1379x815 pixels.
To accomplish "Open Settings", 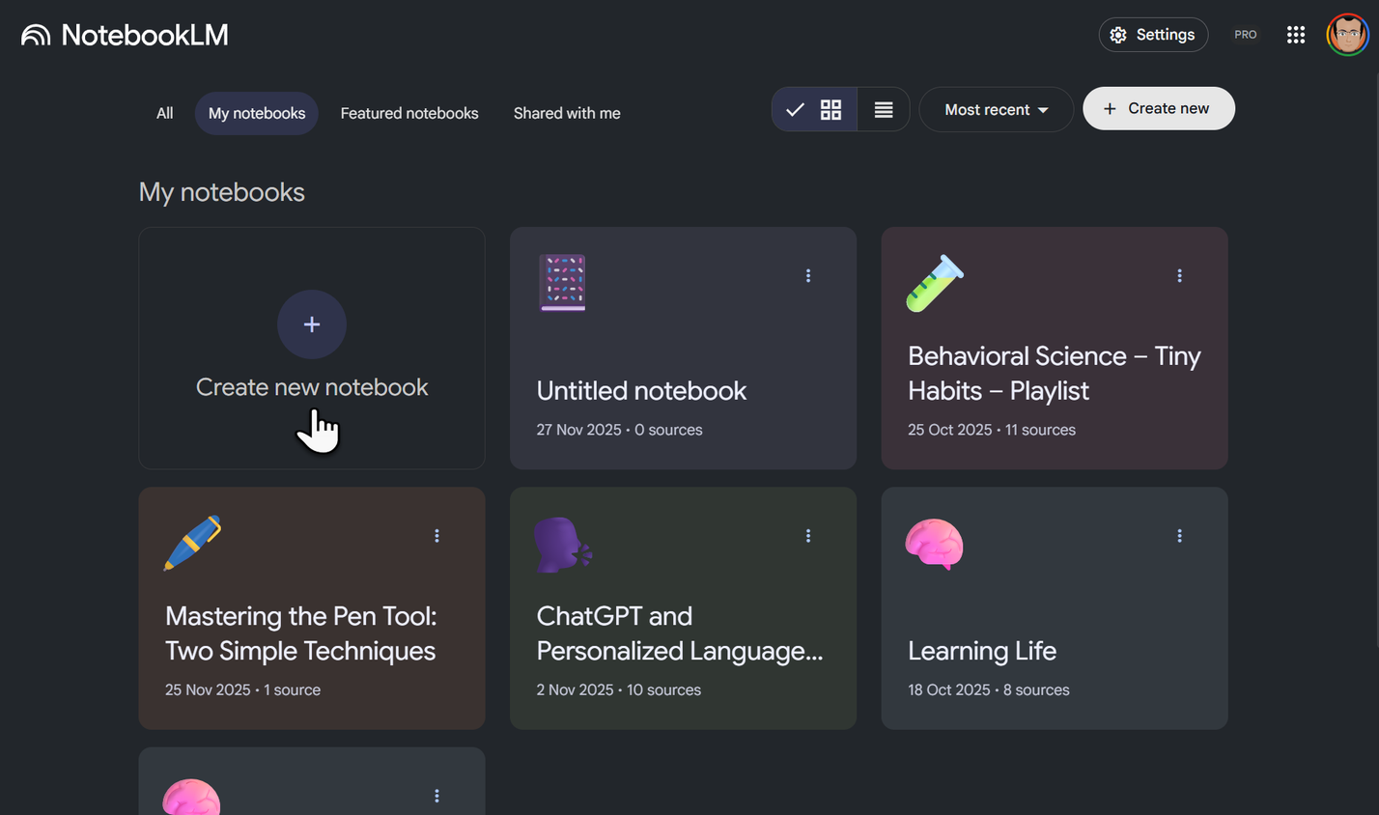I will [1153, 35].
